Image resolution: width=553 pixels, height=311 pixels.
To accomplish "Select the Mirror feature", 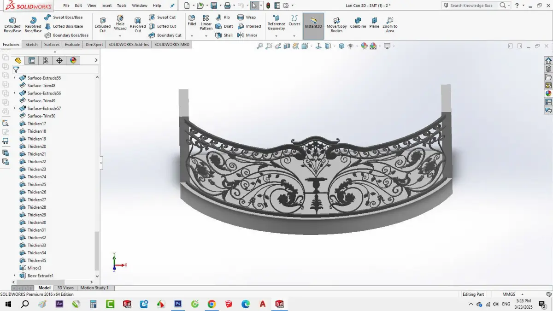I will tap(247, 35).
